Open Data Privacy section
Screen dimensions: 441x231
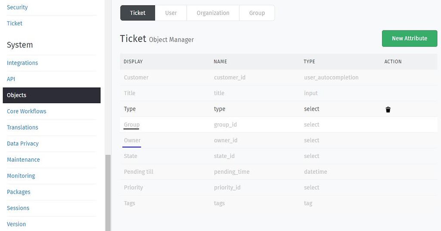click(23, 144)
